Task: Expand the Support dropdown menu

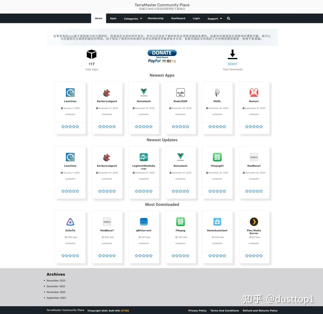Action: click(215, 19)
